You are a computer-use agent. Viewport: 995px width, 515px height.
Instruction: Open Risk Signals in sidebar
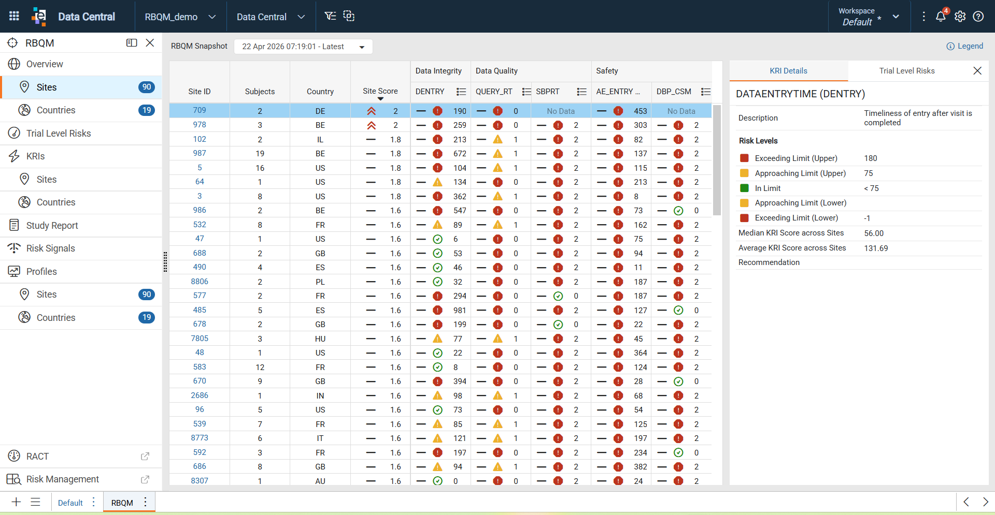(x=81, y=248)
